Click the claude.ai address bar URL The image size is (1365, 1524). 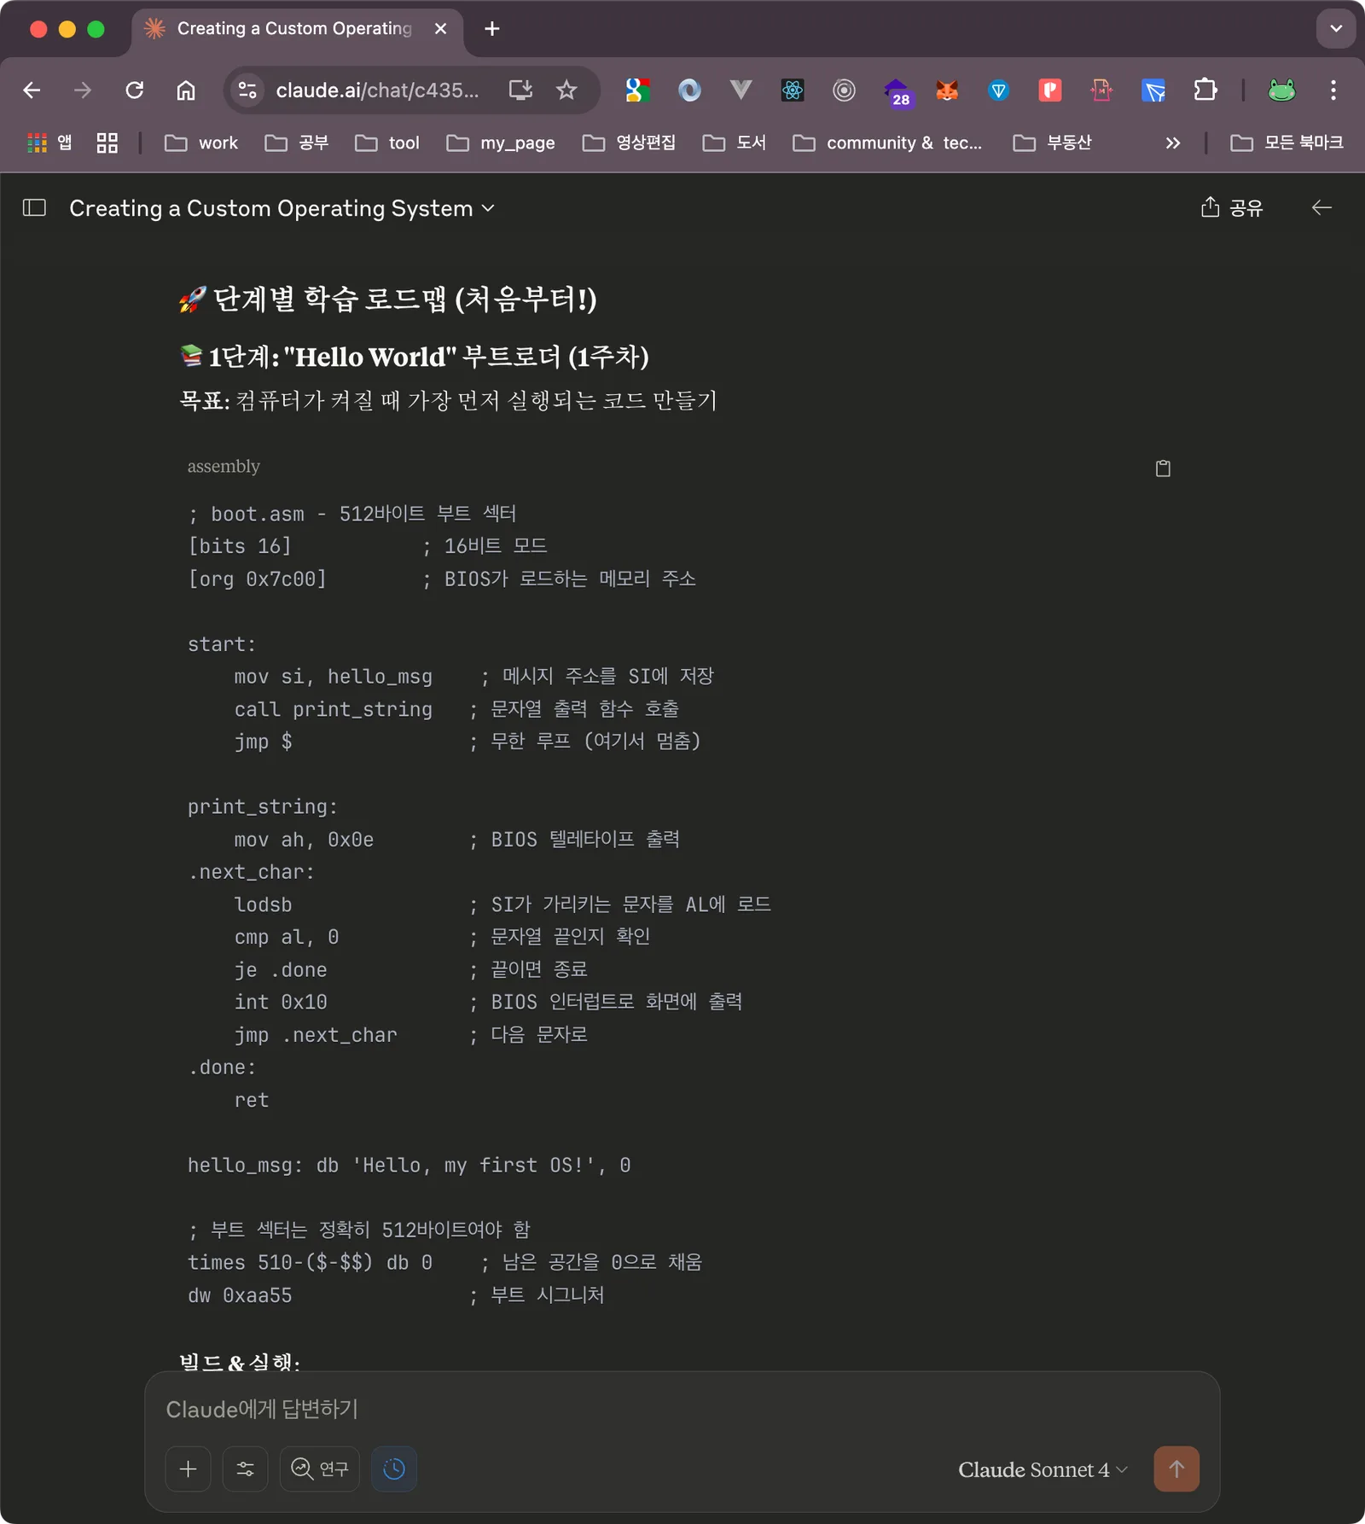[377, 90]
